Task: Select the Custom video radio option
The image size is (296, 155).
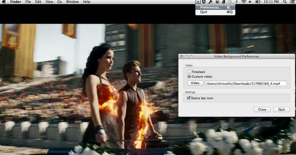Action: click(x=189, y=76)
